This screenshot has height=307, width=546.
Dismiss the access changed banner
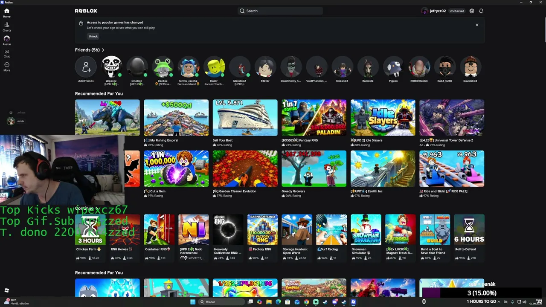point(477,25)
